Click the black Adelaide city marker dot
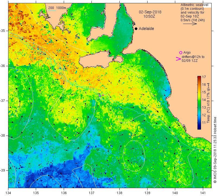217x196 pixels. point(136,29)
